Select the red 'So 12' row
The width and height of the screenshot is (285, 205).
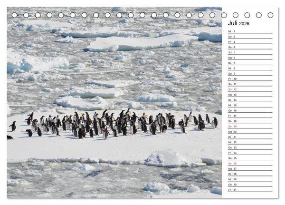[250, 89]
